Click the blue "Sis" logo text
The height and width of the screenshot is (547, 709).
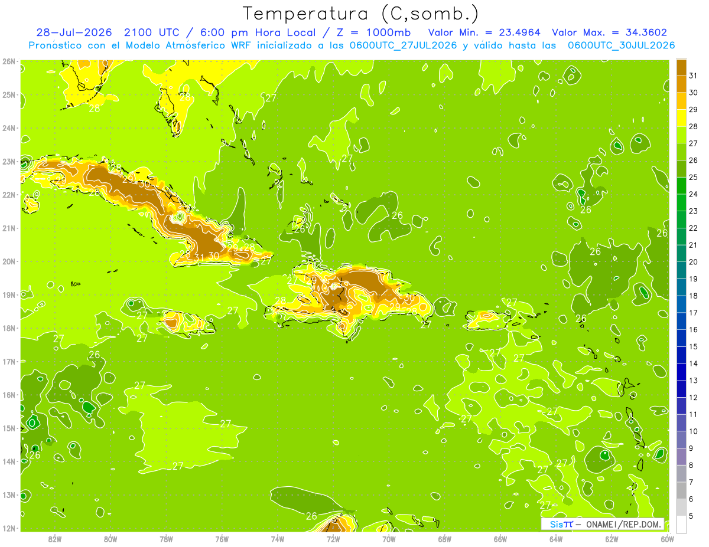coord(557,524)
